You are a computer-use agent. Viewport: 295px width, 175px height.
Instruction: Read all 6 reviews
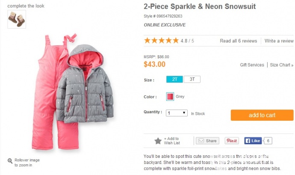point(238,41)
